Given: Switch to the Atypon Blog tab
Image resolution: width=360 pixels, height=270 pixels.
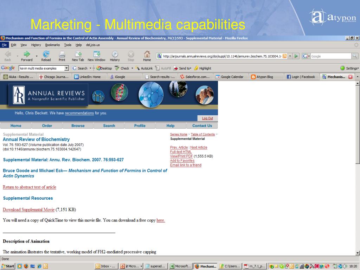Looking at the screenshot, I should tap(266, 77).
